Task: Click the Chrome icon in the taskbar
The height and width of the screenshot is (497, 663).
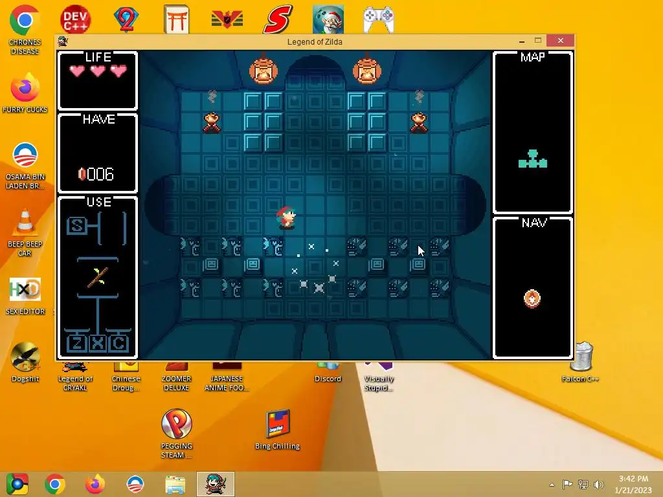Action: point(55,484)
